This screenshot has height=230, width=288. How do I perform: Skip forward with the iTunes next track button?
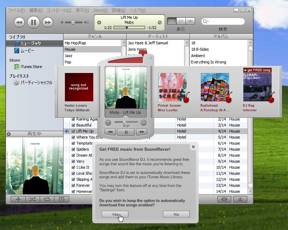point(48,22)
